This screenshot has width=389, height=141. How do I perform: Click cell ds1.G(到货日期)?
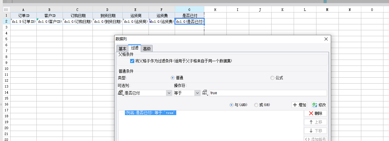pyautogui.click(x=107, y=22)
